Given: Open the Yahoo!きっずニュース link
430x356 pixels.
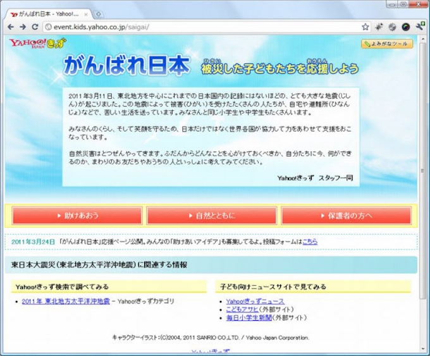Looking at the screenshot, I should point(255,302).
